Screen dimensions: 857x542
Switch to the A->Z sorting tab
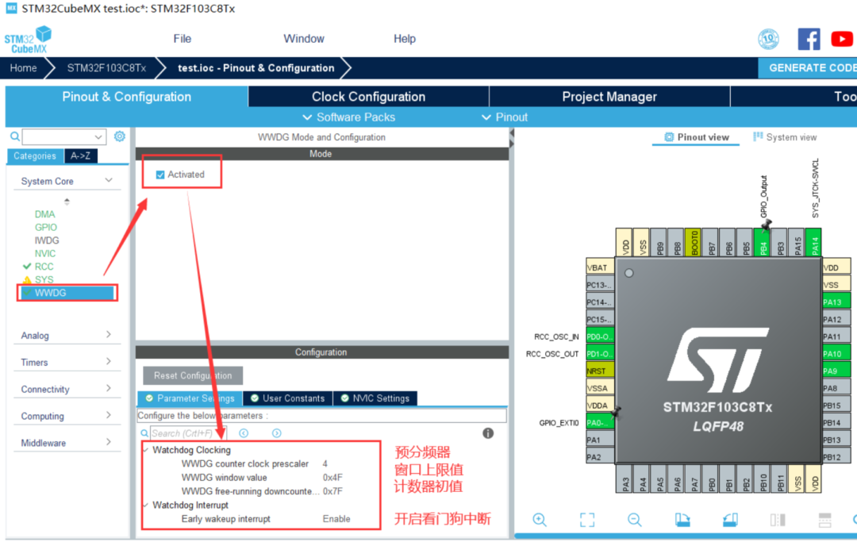click(x=80, y=156)
